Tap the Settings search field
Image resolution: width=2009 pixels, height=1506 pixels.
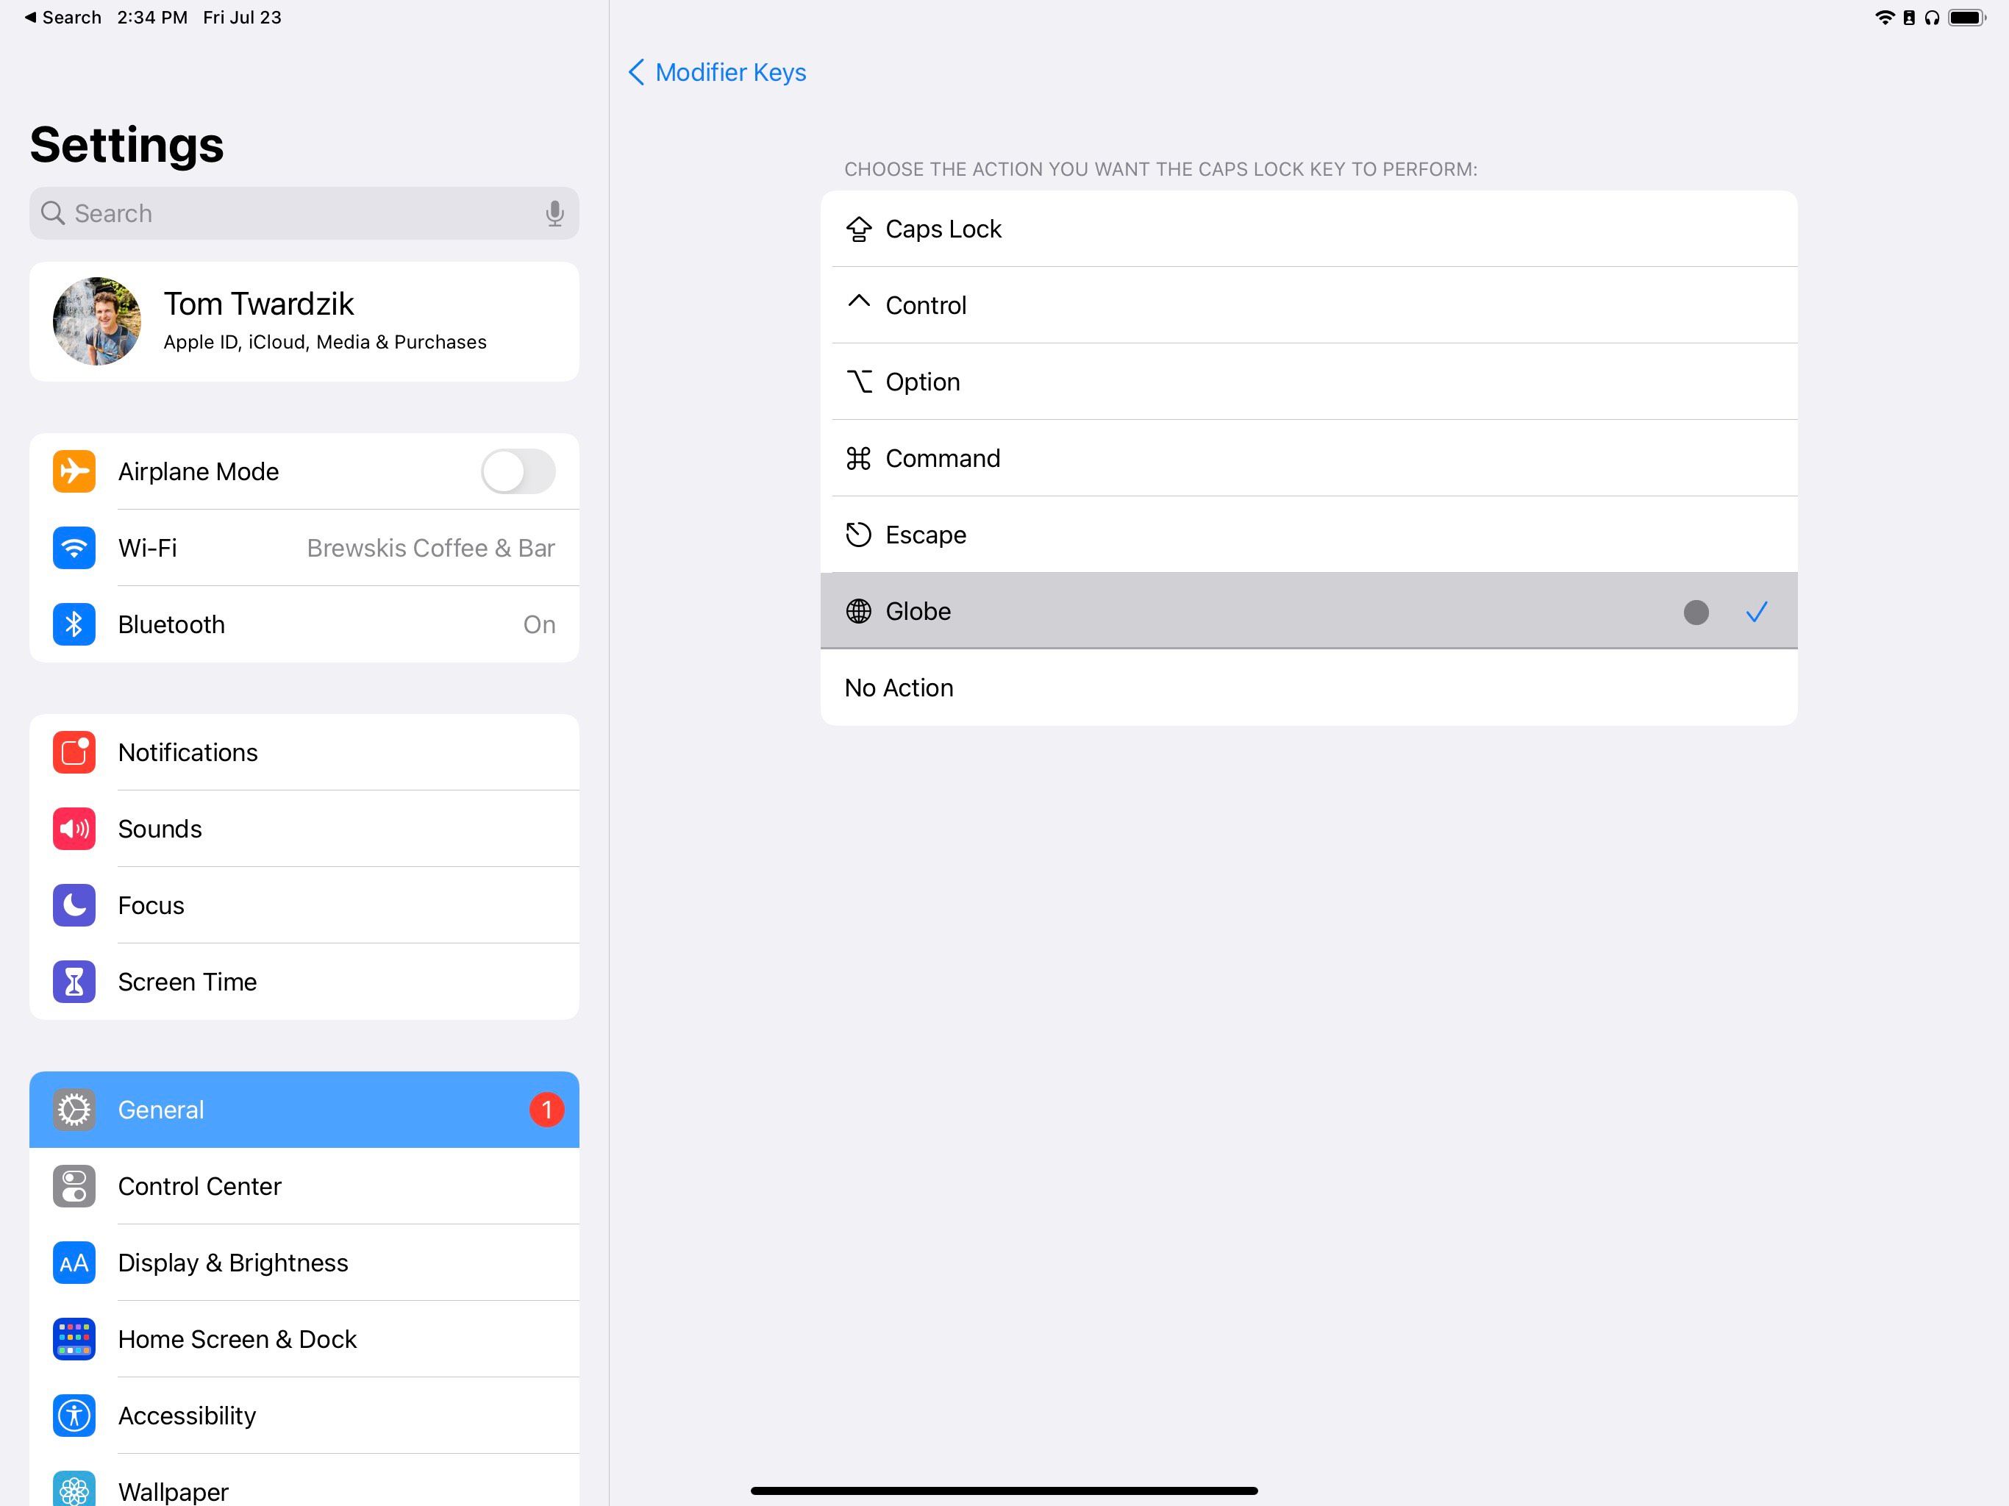[304, 213]
